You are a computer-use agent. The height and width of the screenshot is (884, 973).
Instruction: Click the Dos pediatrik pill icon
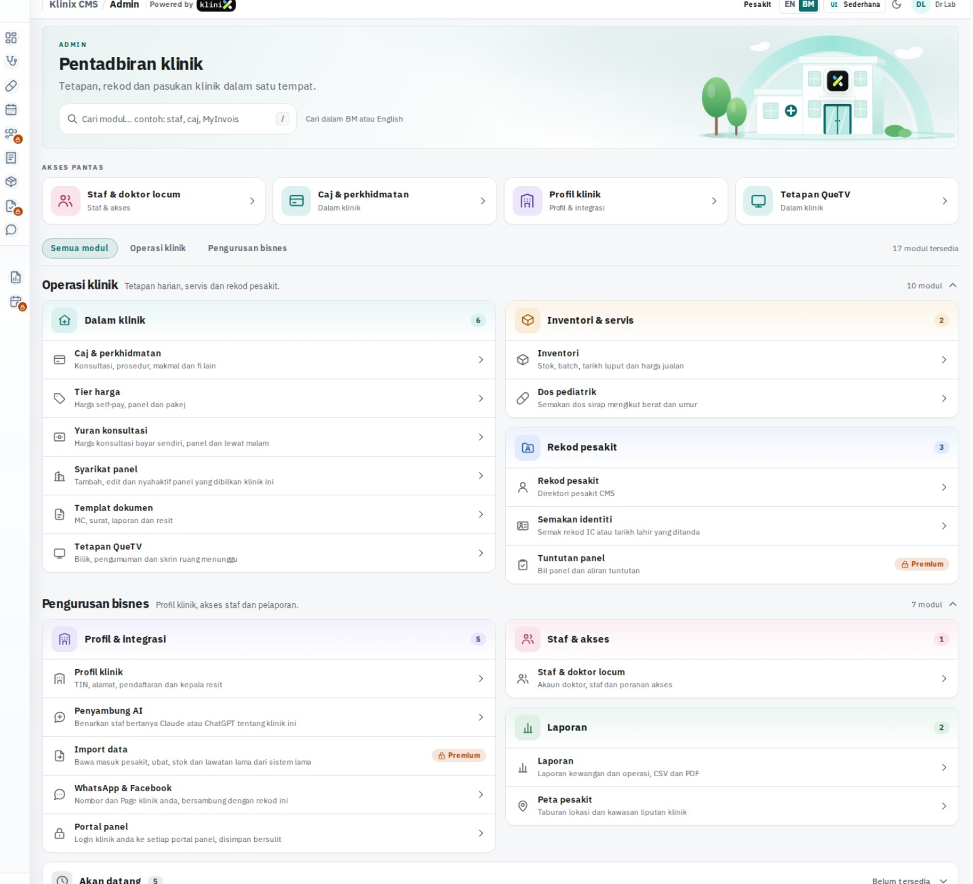coord(523,398)
